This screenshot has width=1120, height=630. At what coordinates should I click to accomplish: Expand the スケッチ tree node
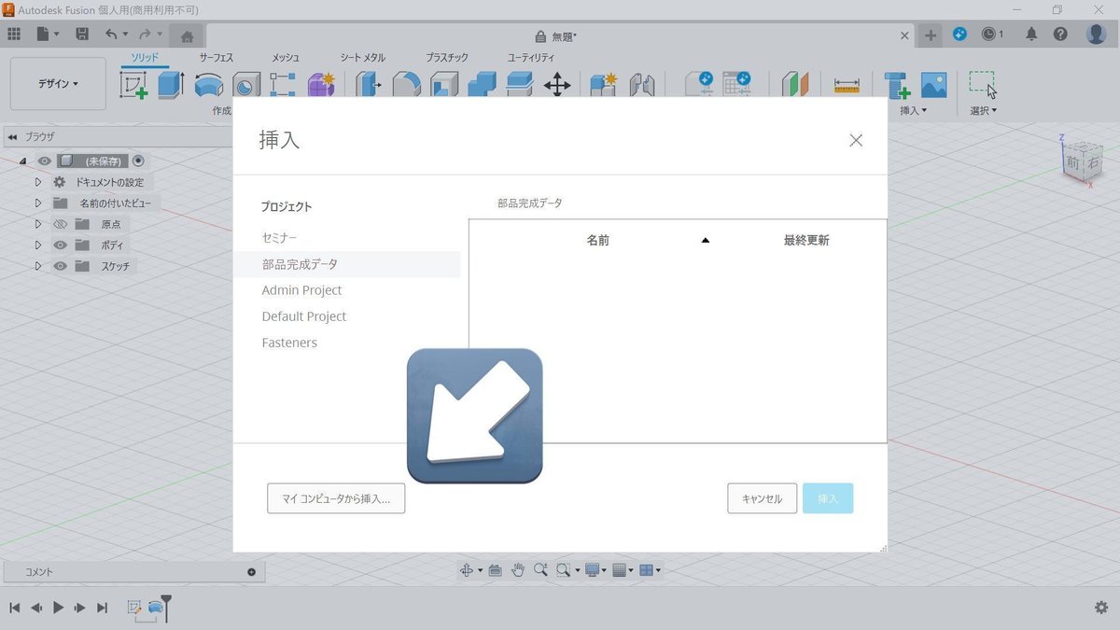(x=38, y=266)
